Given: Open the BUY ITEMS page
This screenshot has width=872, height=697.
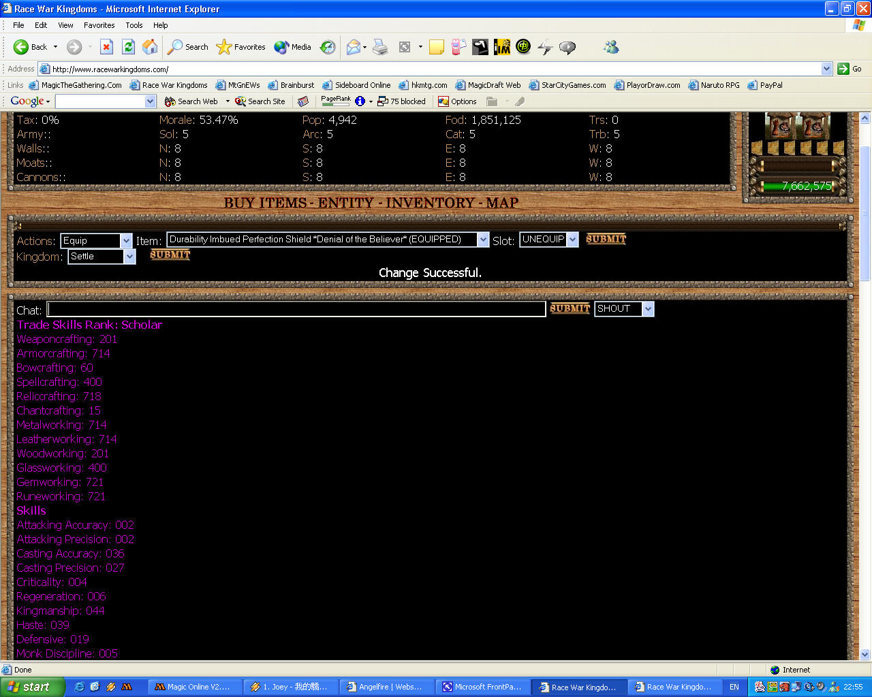Looking at the screenshot, I should click(x=266, y=203).
